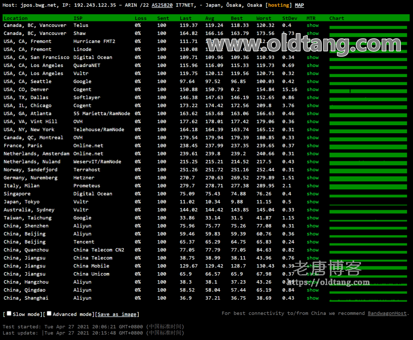Image resolution: width=413 pixels, height=340 pixels.
Task: Click the Location column header
Action: point(16,18)
